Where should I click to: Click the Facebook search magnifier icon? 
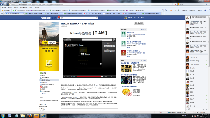(x=97, y=18)
